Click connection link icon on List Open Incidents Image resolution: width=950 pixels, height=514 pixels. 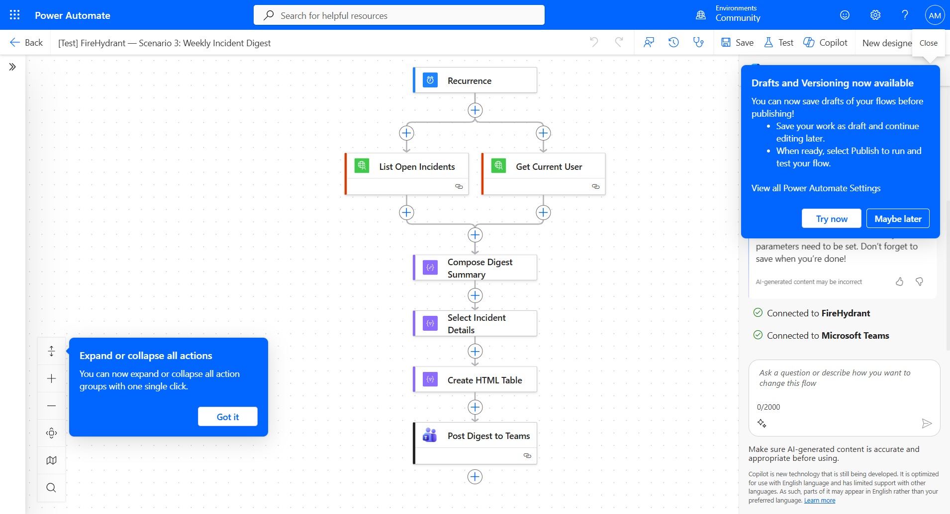point(459,187)
